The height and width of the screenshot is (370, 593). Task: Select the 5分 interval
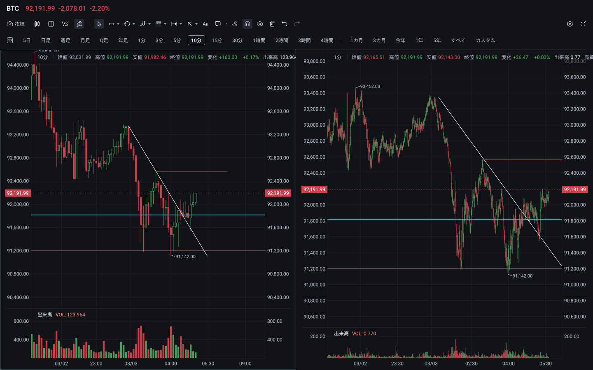point(177,40)
